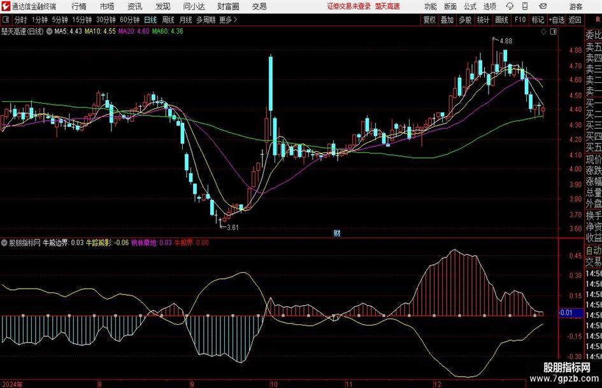Open the 交易 menu

tap(259, 6)
